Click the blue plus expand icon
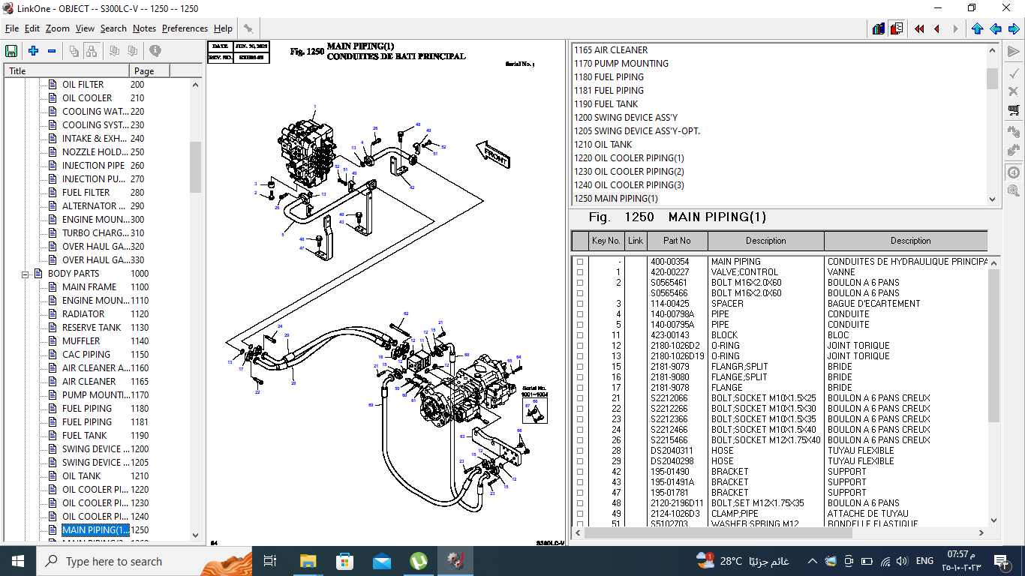 click(33, 51)
